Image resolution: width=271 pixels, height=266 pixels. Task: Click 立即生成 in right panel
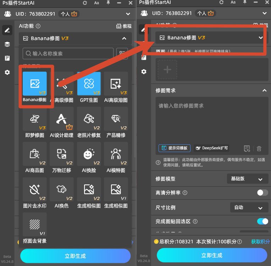coord(212,255)
